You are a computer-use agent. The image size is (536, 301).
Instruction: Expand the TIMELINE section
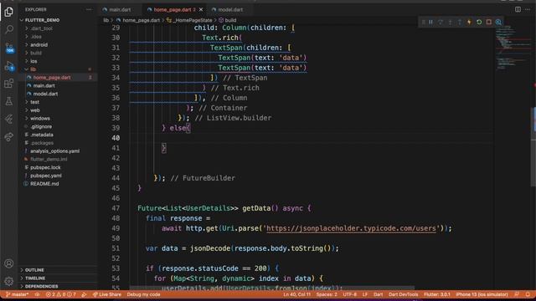point(34,278)
